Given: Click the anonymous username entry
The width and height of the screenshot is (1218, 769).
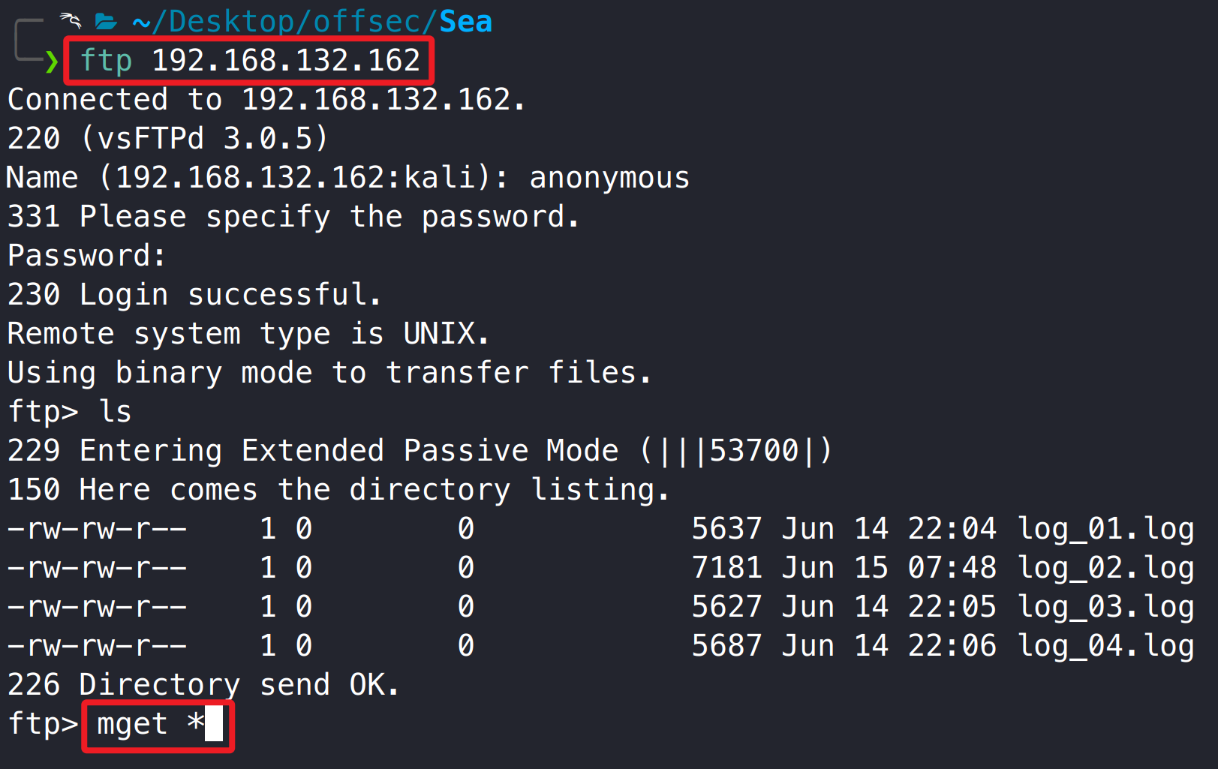Looking at the screenshot, I should 609,178.
